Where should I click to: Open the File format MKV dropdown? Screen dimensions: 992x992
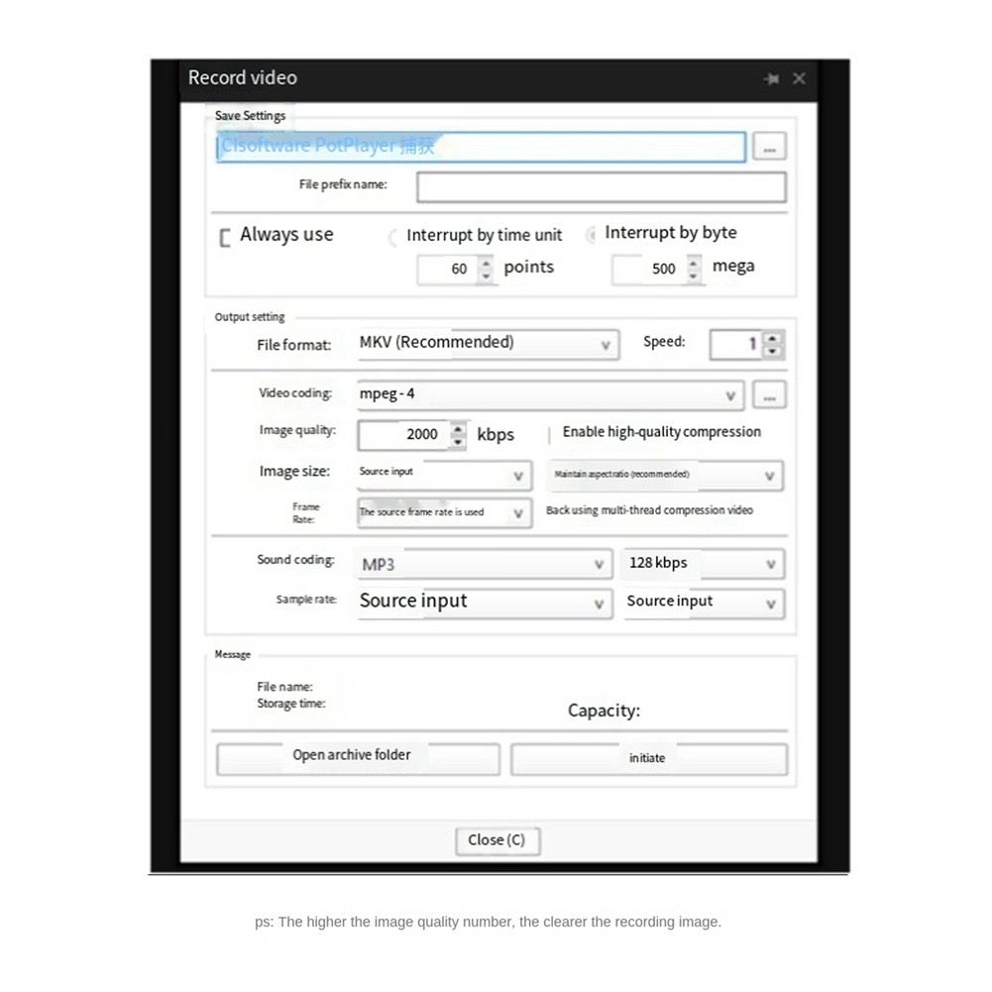click(489, 345)
